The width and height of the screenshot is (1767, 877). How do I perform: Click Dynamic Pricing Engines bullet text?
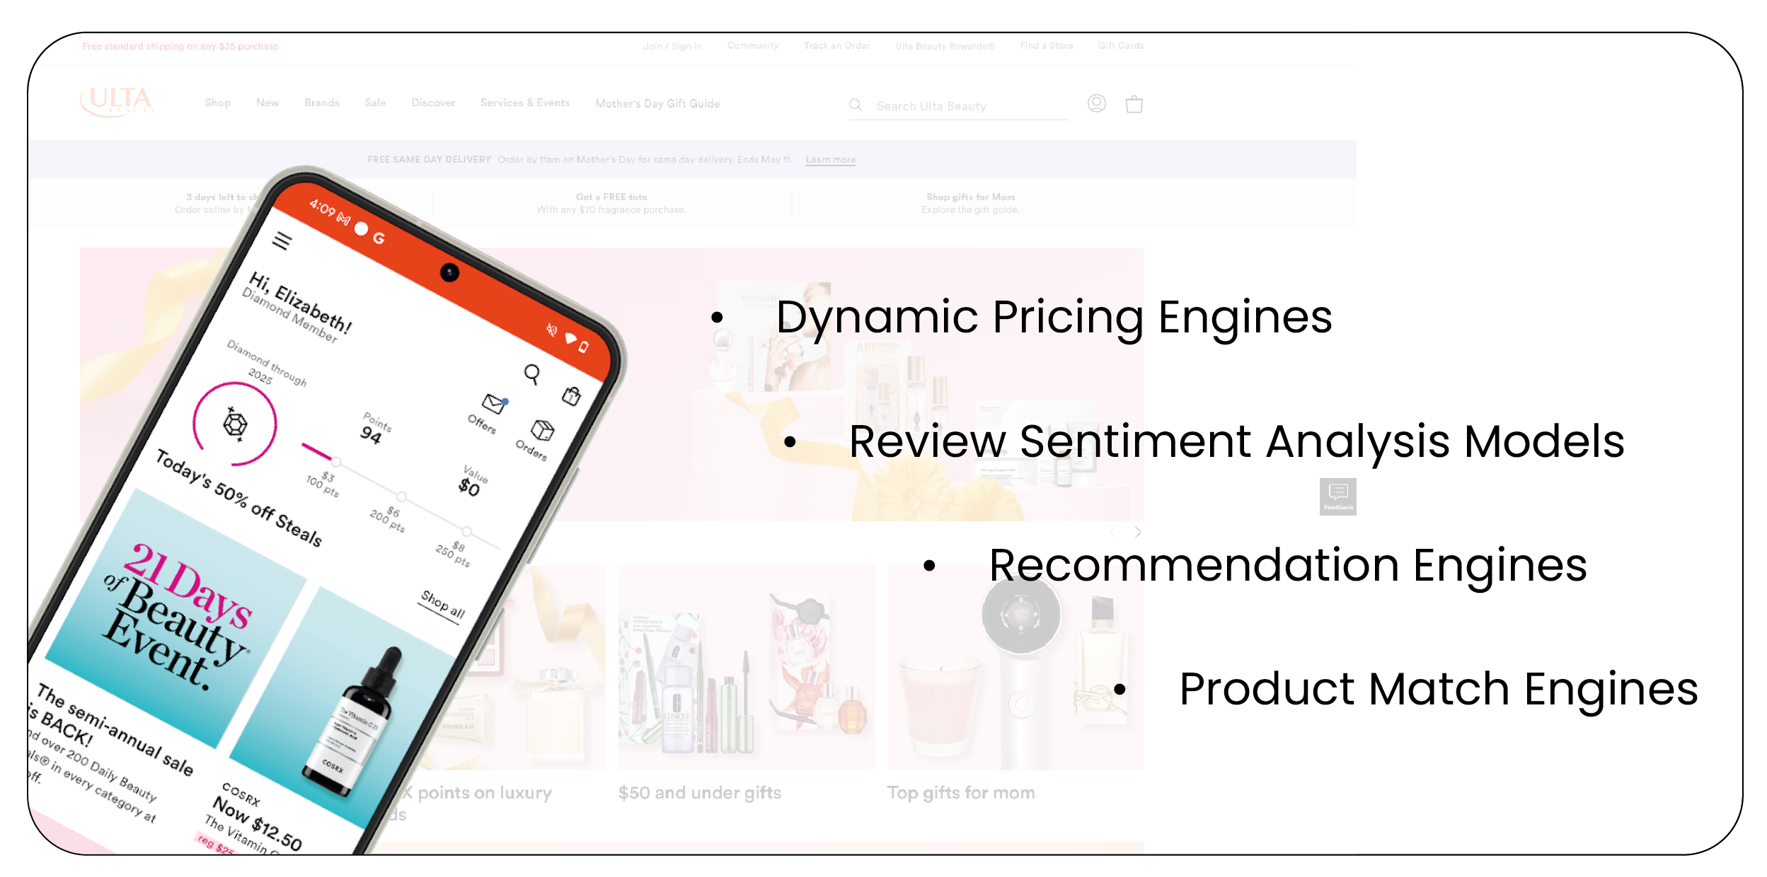click(1054, 318)
